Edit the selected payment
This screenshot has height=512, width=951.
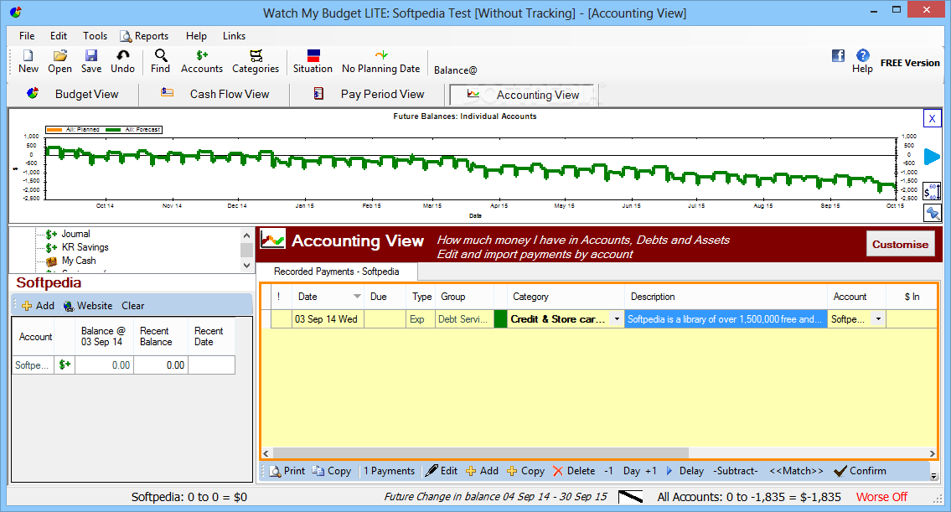click(442, 471)
